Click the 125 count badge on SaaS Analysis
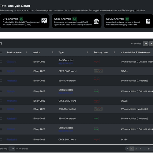The height and width of the screenshot is (153, 153). pyautogui.click(x=75, y=19)
